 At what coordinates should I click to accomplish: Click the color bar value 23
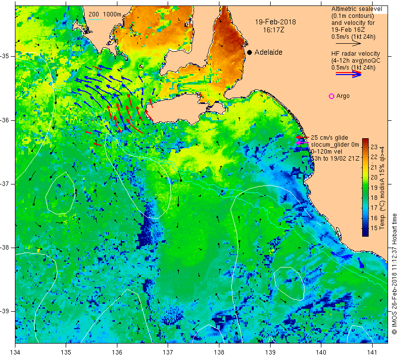click(374, 147)
